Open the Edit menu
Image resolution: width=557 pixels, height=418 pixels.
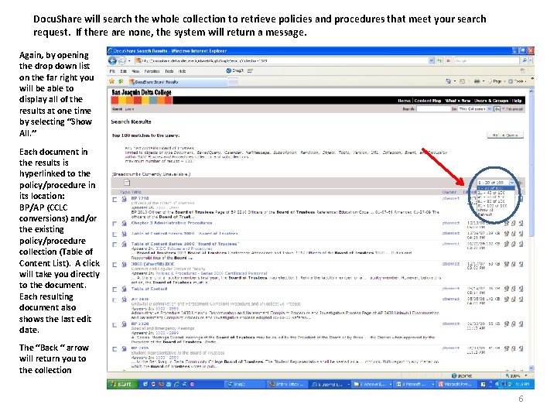coord(123,71)
